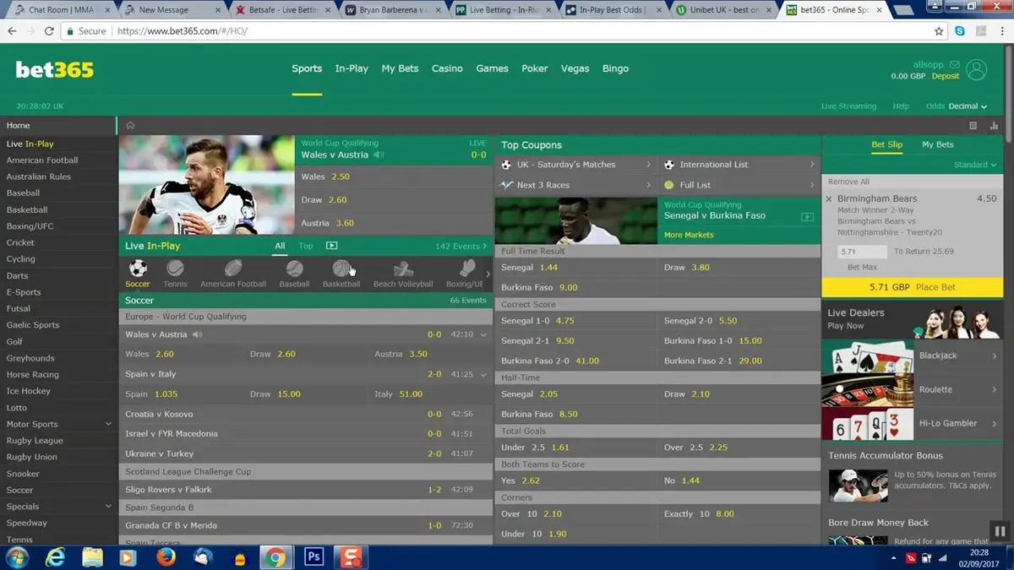Collapse the Wales v Austria odds row
1014x570 pixels.
(483, 334)
